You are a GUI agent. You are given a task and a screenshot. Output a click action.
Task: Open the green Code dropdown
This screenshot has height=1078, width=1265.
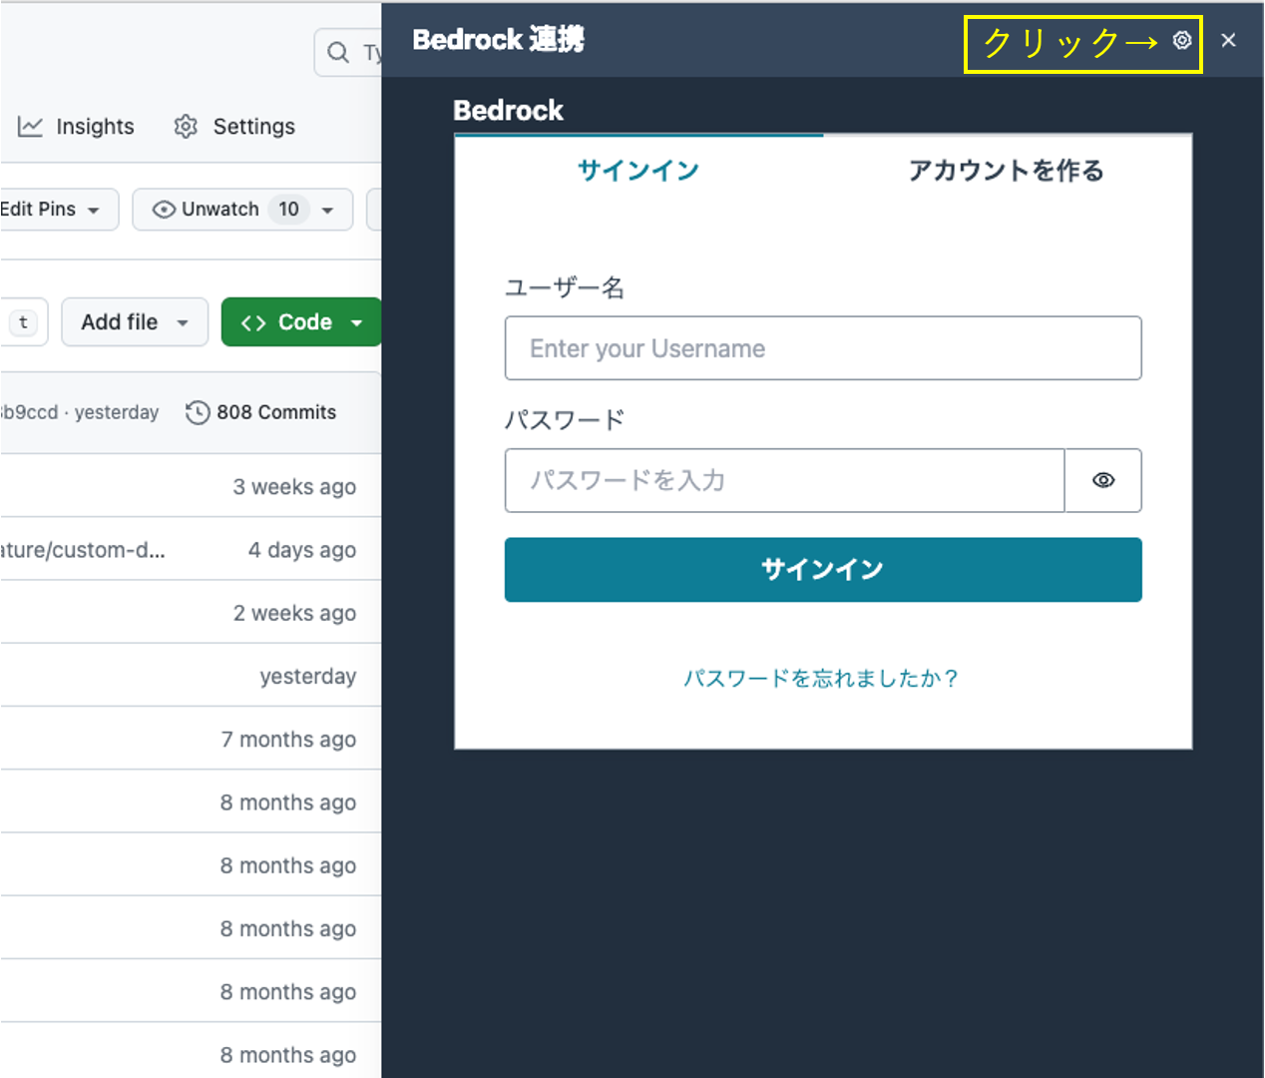point(301,322)
